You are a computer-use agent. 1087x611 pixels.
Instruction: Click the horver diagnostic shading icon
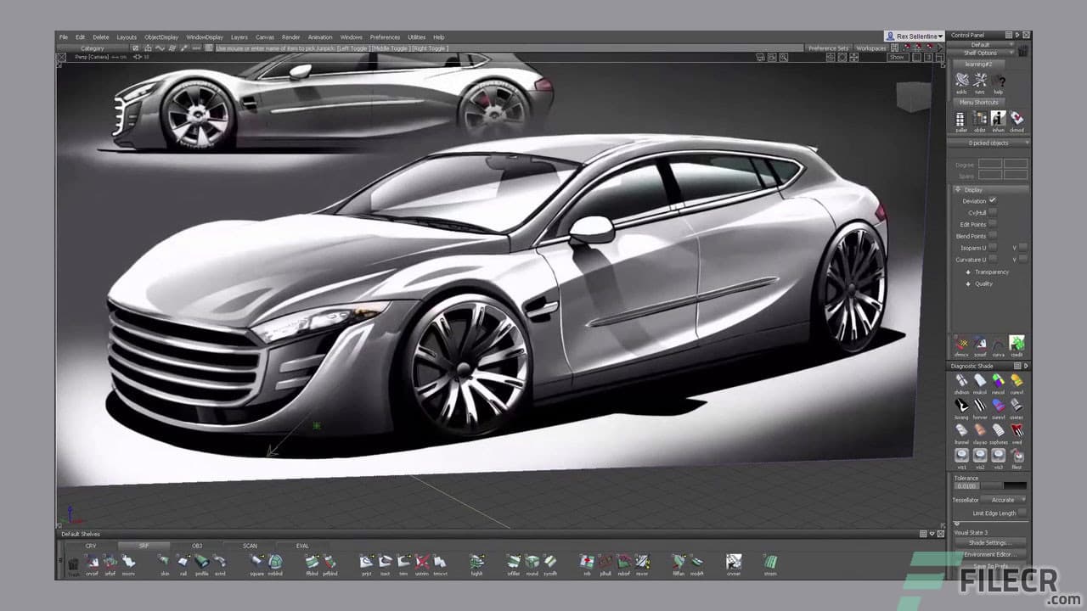(x=979, y=403)
